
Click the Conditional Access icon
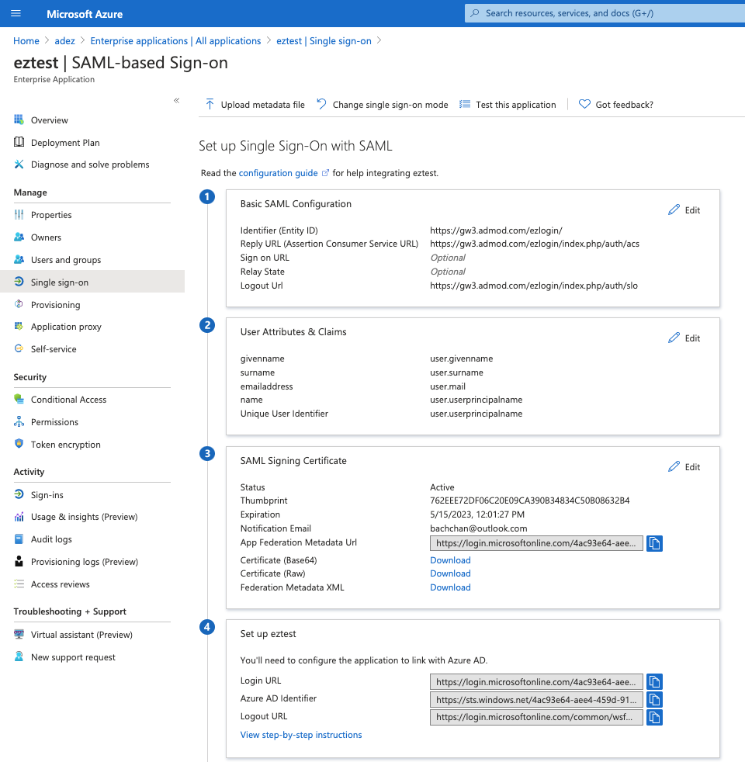click(x=19, y=399)
